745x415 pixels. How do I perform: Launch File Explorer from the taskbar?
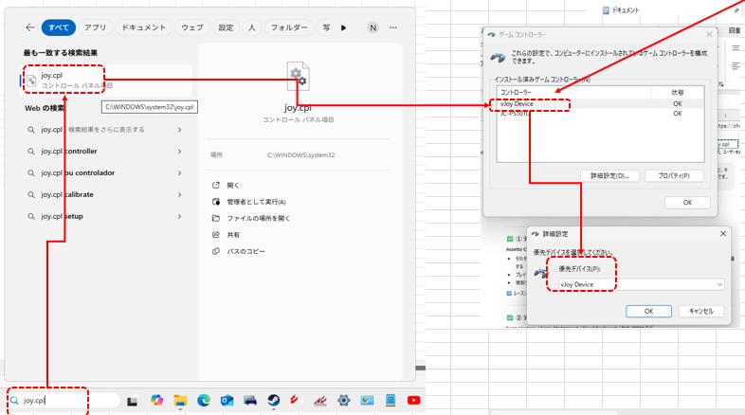(180, 401)
